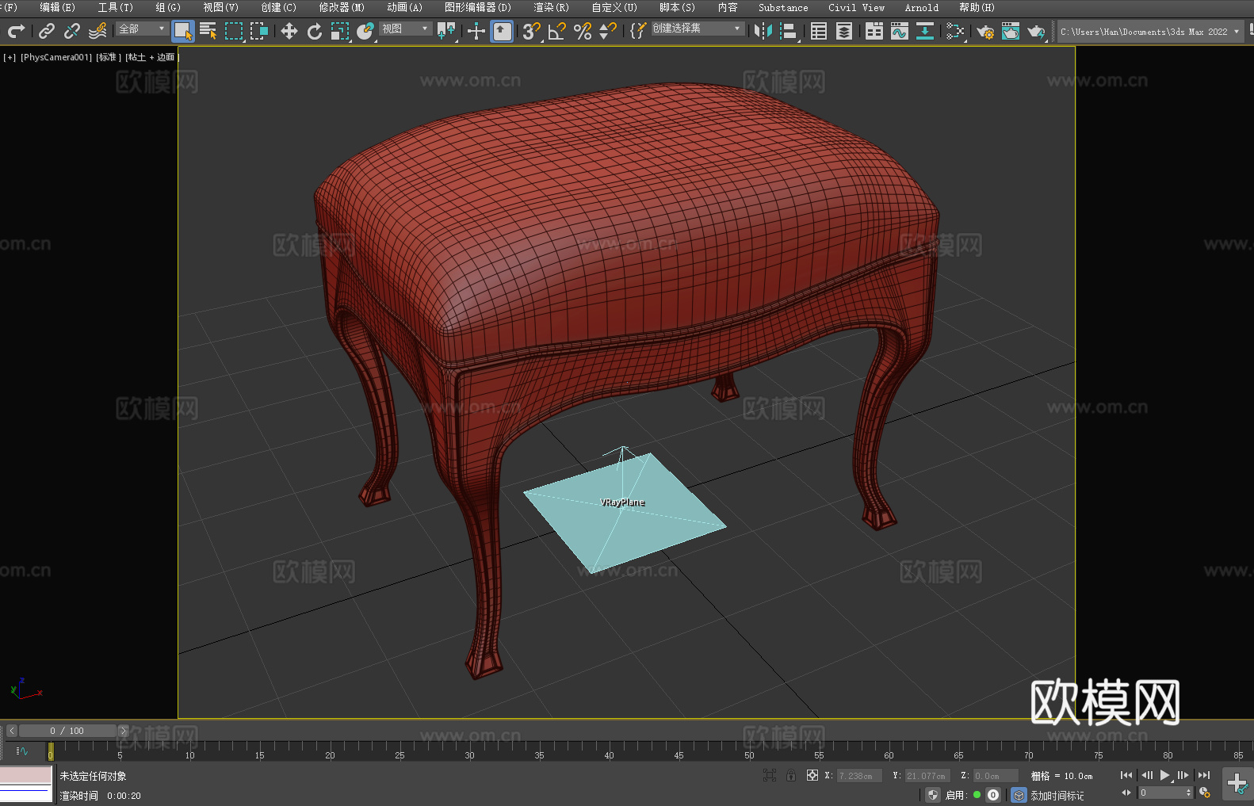Screen dimensions: 1254x806
Task: Open Render Setup (teapot with gear)
Action: coord(985,31)
